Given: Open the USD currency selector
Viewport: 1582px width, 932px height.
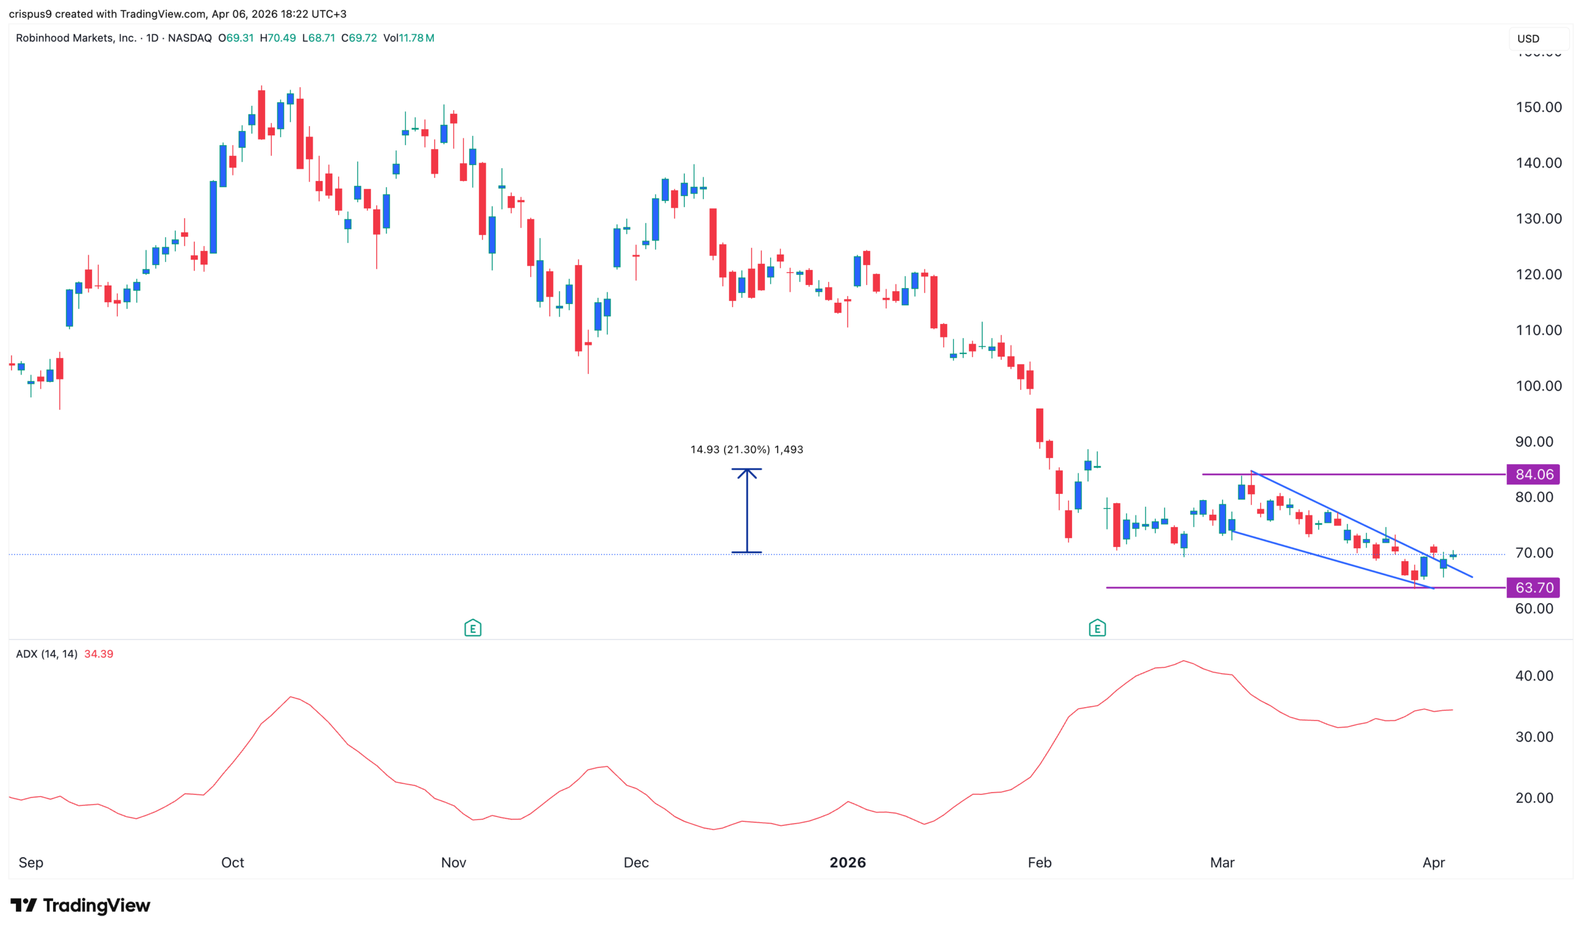Looking at the screenshot, I should tap(1536, 38).
